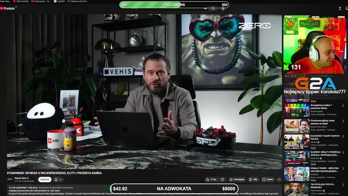
Task: Open title 'DONALD TRUMP - MROCZNA HISTORIA'
Action: click(325, 170)
